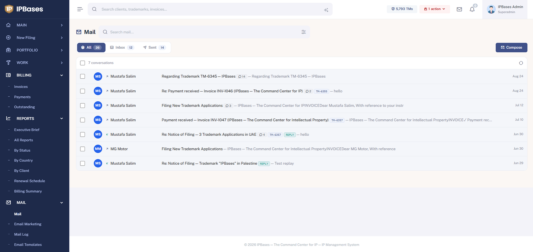Click the 14 replies bubble on TM-6345 conversation
This screenshot has height=252, width=533.
tap(242, 76)
